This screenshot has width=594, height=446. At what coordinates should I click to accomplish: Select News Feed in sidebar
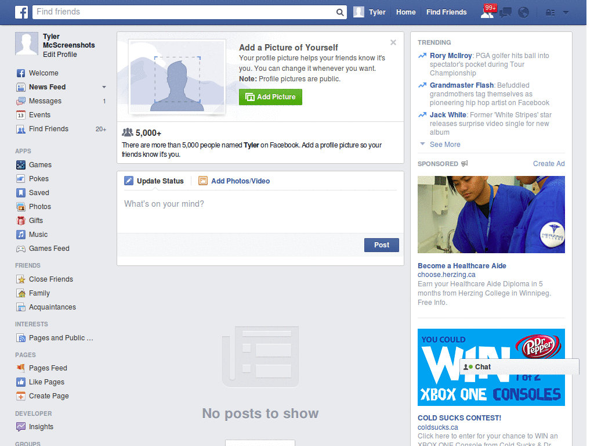(x=48, y=87)
